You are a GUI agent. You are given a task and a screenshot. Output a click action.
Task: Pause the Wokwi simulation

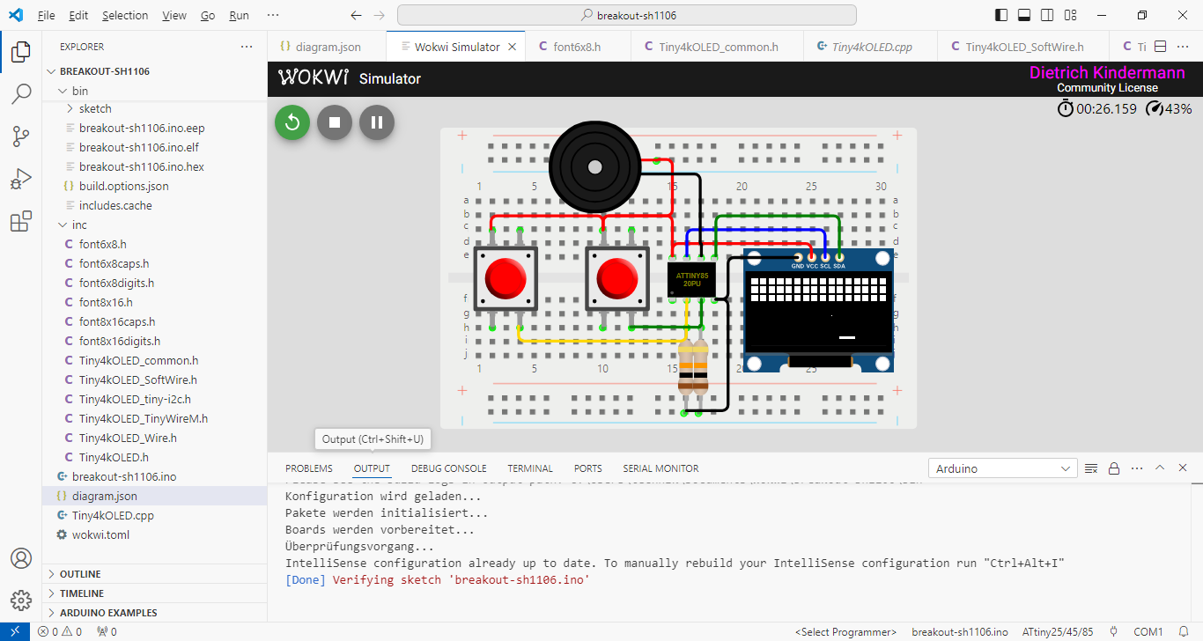(376, 122)
